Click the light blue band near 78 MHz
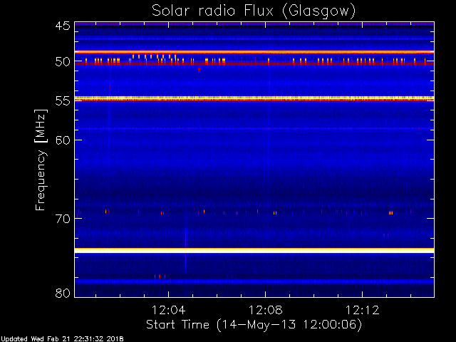 coord(254,281)
